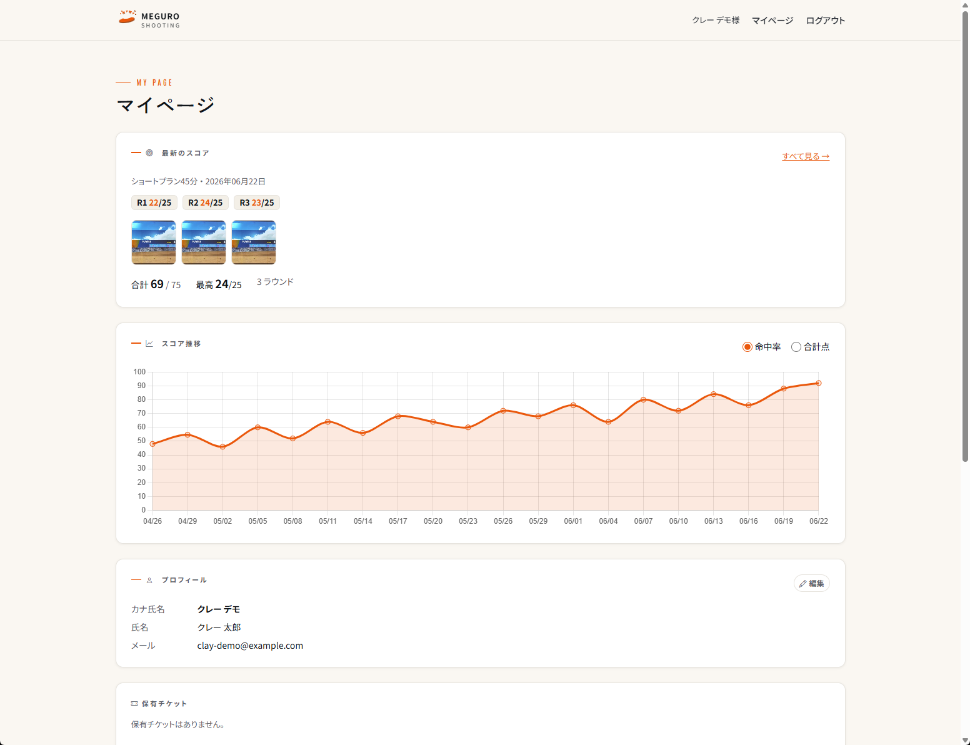
Task: Open the first round score thumbnail
Action: (x=154, y=242)
